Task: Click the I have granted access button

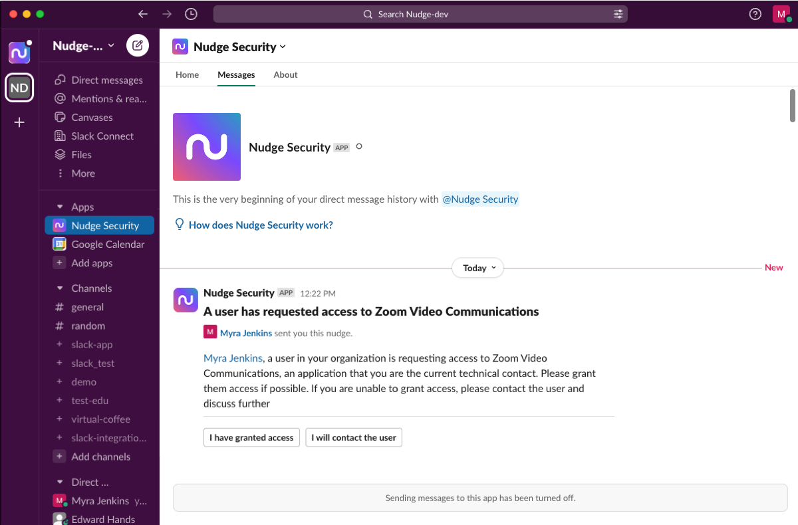Action: click(251, 437)
